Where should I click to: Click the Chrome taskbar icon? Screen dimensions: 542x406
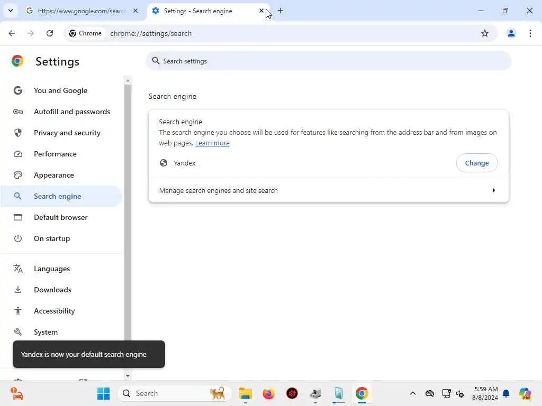coord(362,393)
